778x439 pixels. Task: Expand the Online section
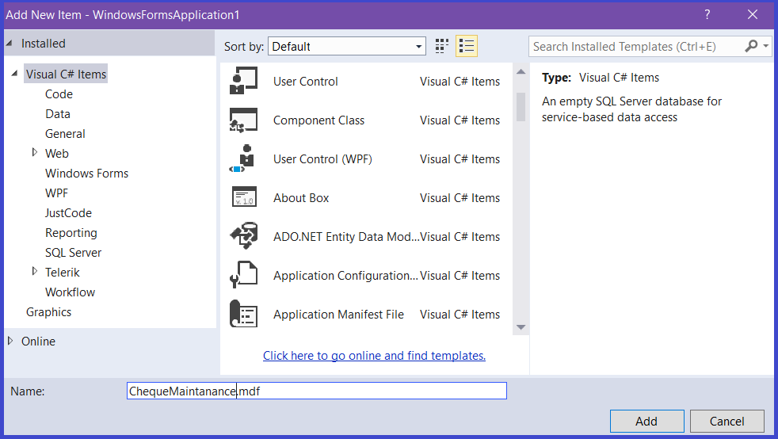pyautogui.click(x=10, y=341)
